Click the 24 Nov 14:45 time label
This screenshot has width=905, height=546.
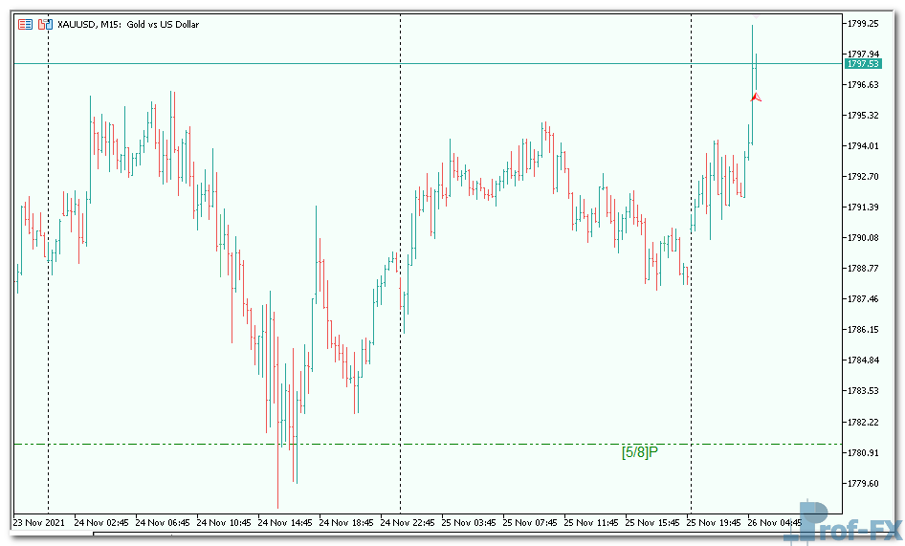coord(286,523)
